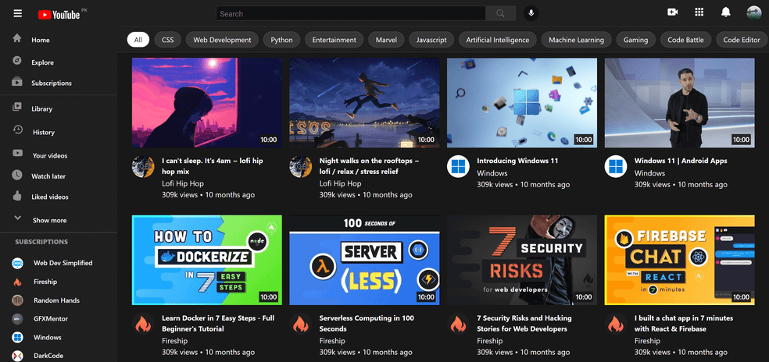769x362 pixels.
Task: Click the Library icon in sidebar
Action: tap(17, 107)
